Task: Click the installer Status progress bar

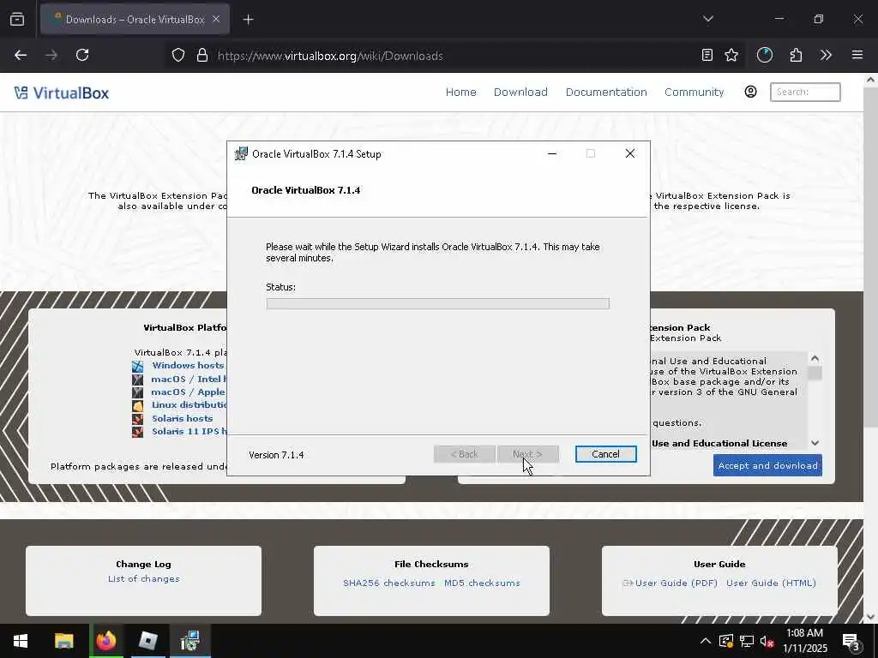Action: click(x=438, y=303)
